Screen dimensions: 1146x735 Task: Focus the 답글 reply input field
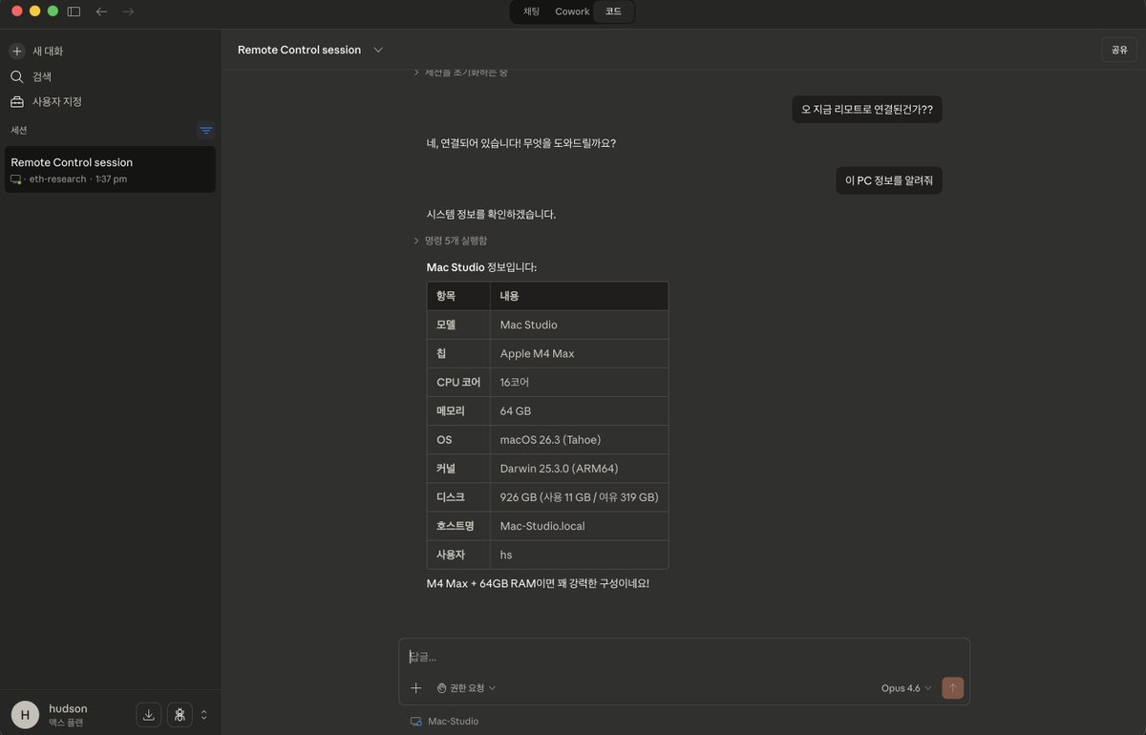684,657
